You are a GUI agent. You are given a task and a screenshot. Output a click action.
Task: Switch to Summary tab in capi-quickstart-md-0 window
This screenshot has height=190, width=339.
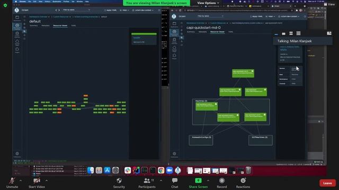pos(191,32)
